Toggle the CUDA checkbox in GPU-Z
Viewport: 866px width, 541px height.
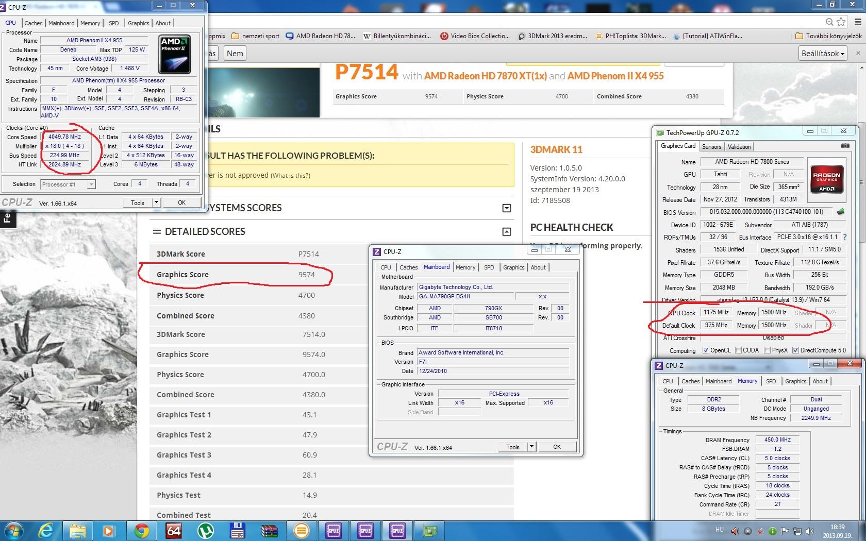click(x=738, y=350)
